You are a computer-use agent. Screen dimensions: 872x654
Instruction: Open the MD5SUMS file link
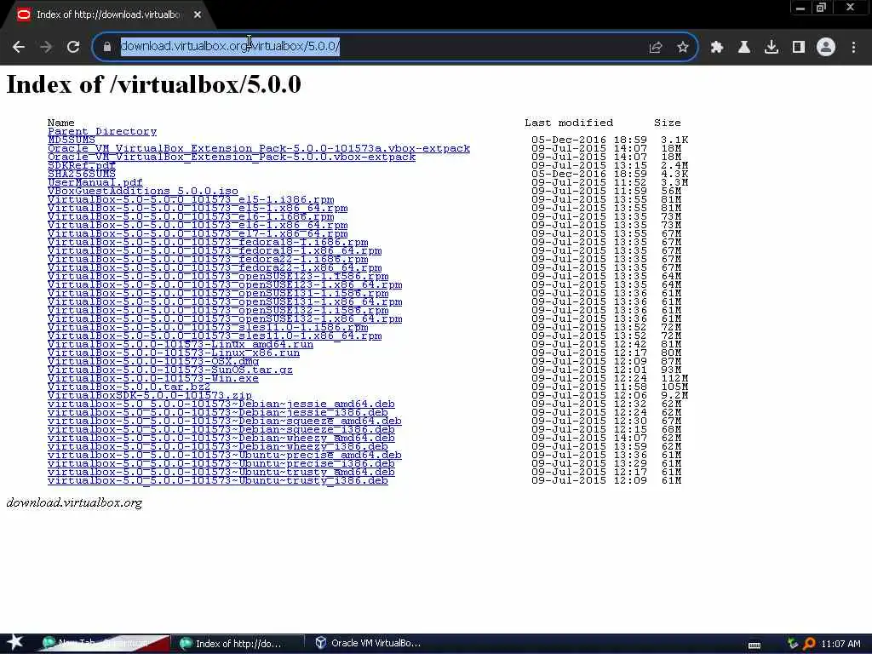pos(72,141)
